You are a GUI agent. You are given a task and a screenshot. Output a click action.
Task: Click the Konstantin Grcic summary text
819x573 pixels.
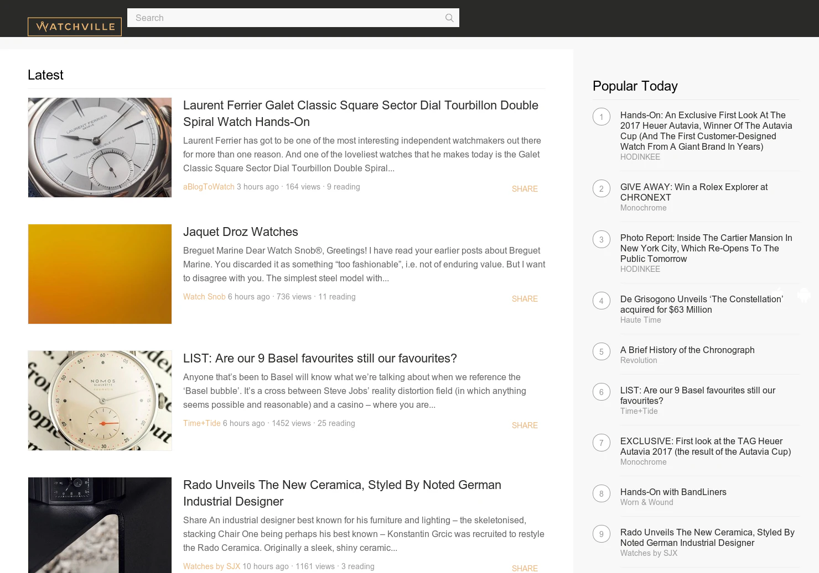click(x=364, y=534)
